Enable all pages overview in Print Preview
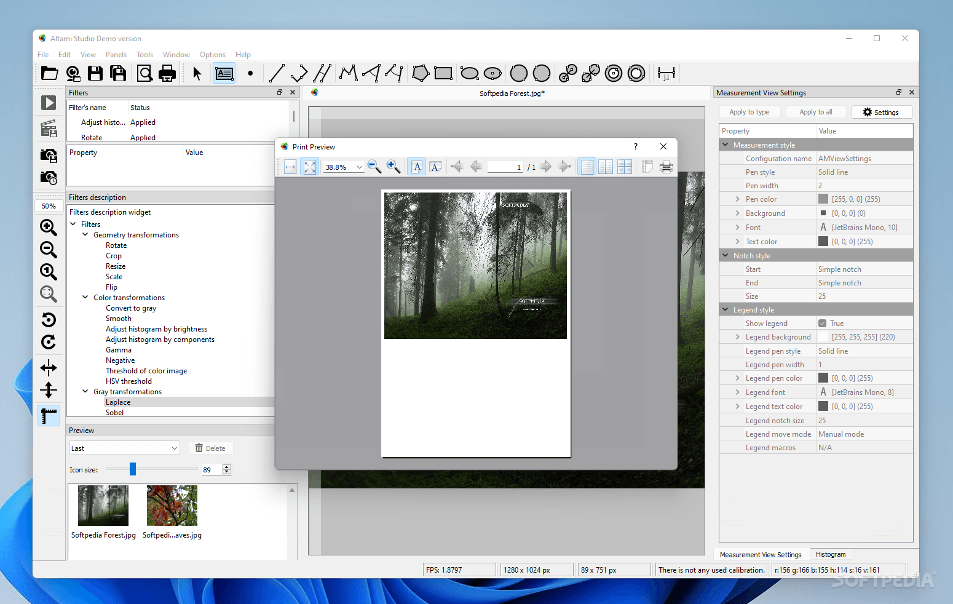This screenshot has width=953, height=604. click(x=625, y=167)
